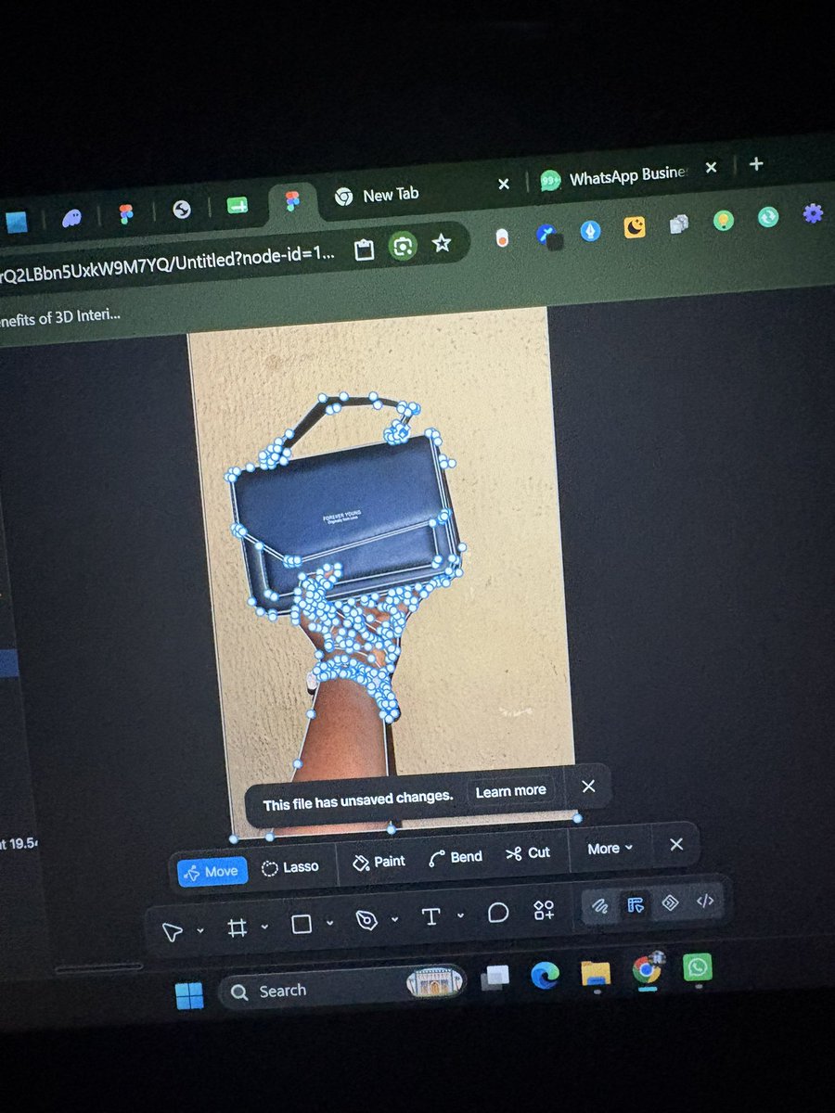Image resolution: width=835 pixels, height=1113 pixels.
Task: Open the pinned green card icon tab
Action: (x=237, y=207)
